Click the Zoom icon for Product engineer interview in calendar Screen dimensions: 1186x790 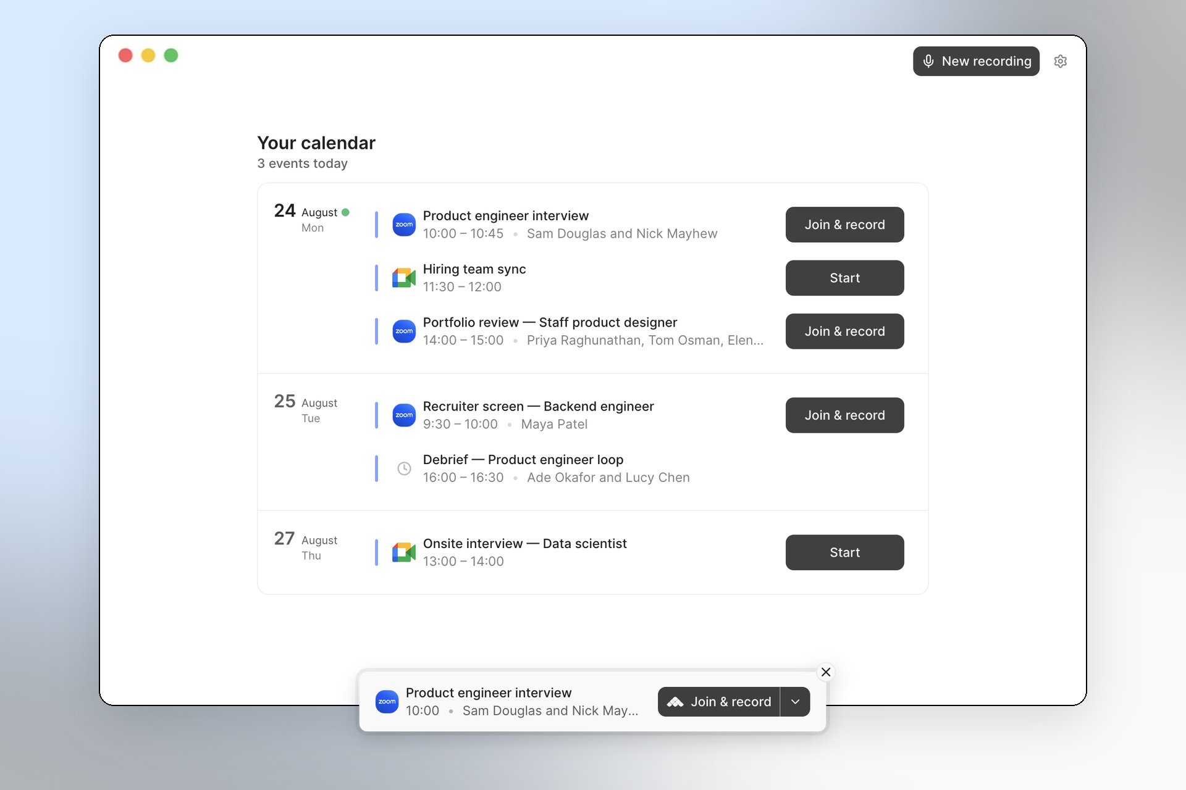404,225
